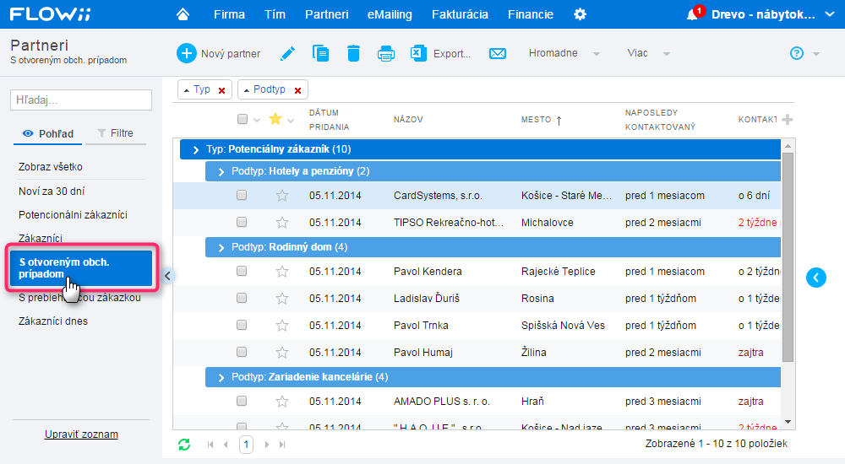Open the settings gear icon
845x464 pixels.
point(580,14)
